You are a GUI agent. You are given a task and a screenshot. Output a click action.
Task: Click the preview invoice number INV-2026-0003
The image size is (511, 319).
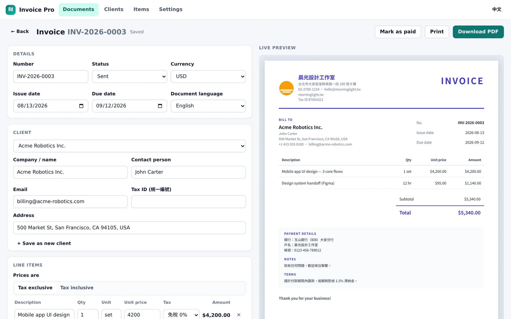pyautogui.click(x=471, y=123)
